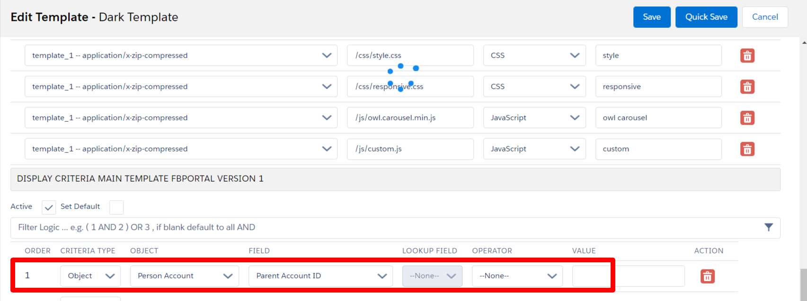Delete the responsive.css resource row
The width and height of the screenshot is (807, 301).
click(747, 87)
